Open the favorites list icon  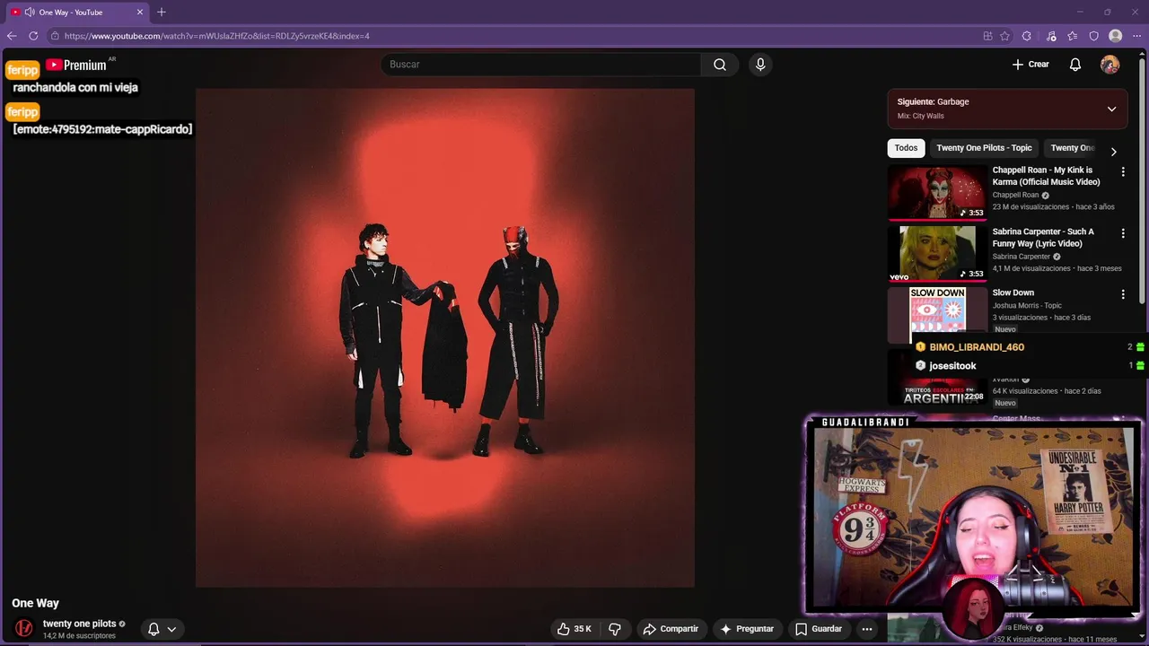(1073, 36)
